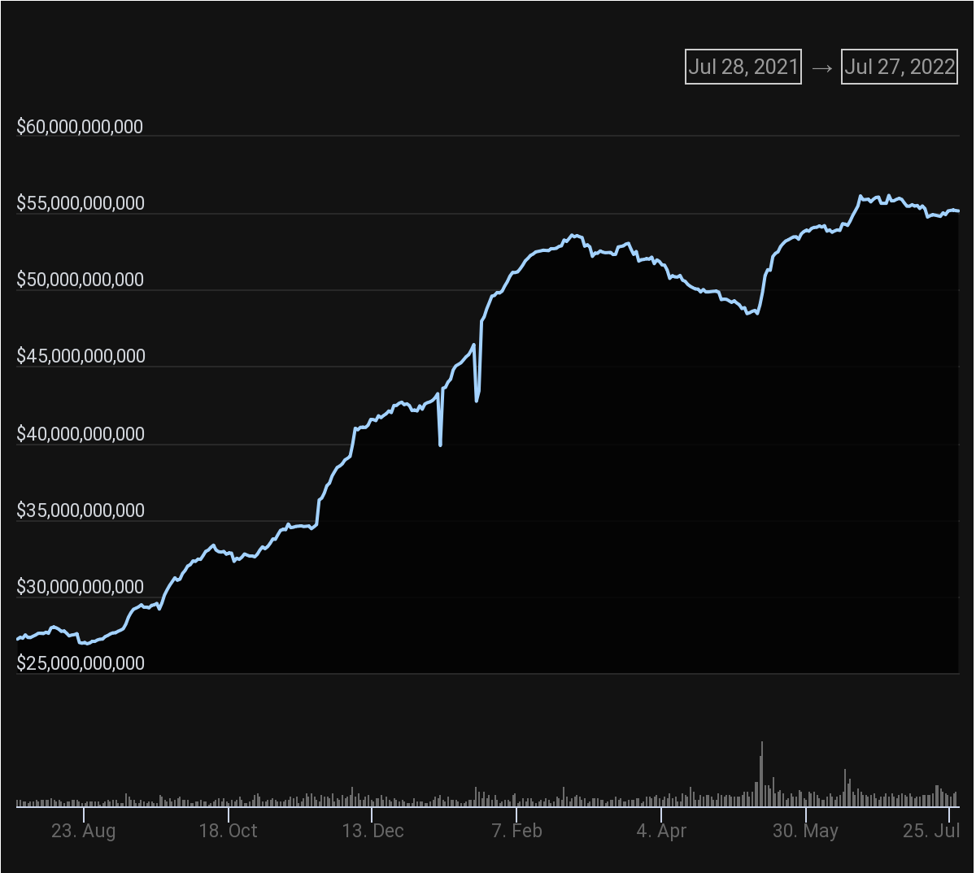Click the start date field Jul 28, 2021
The height and width of the screenshot is (873, 976).
[x=743, y=67]
